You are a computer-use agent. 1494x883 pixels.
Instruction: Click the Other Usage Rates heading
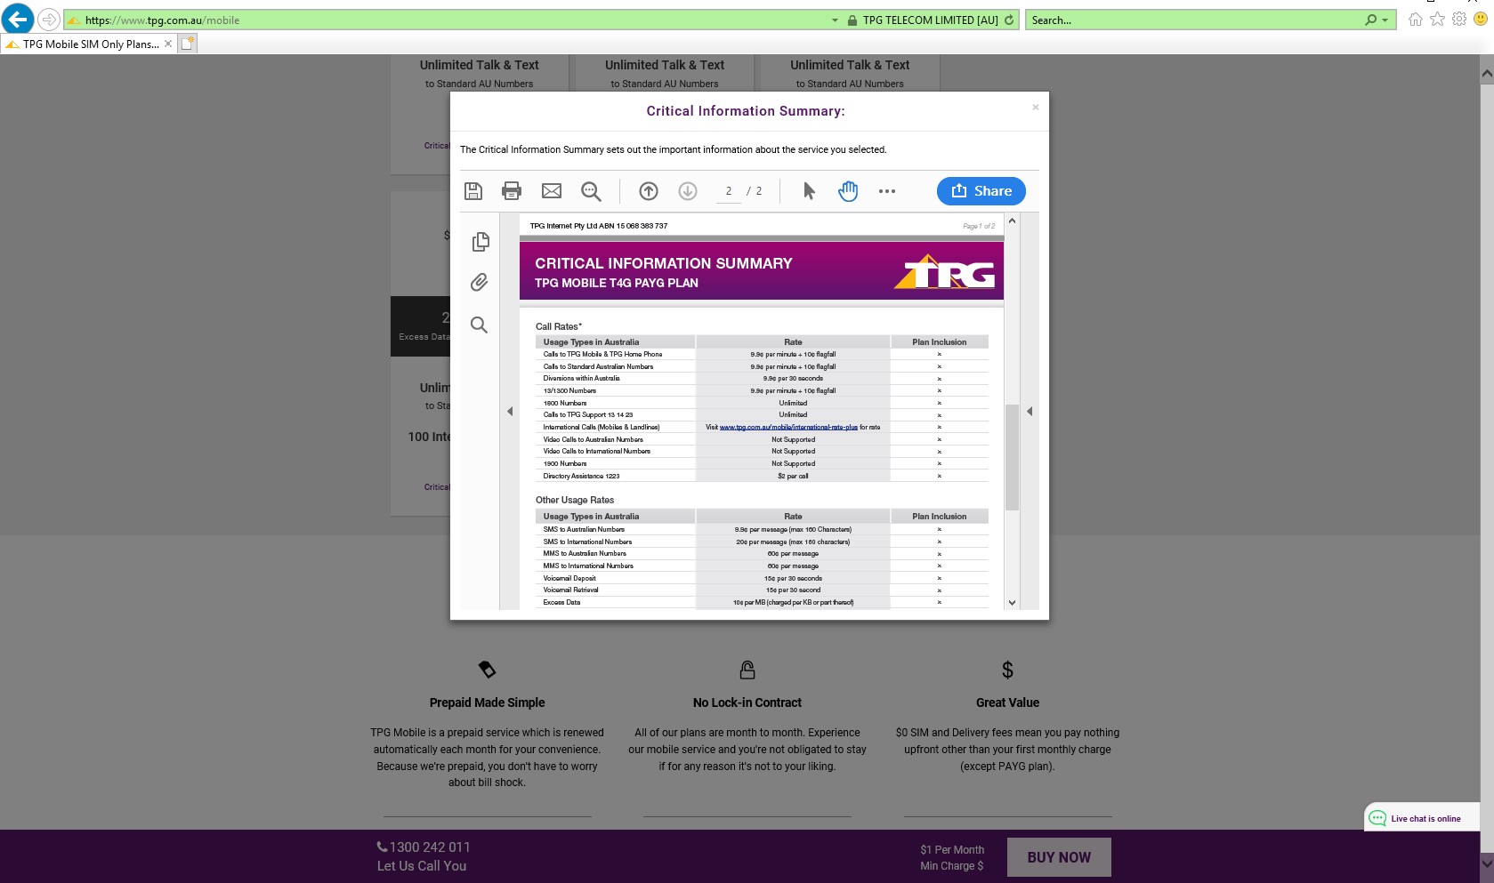(575, 500)
